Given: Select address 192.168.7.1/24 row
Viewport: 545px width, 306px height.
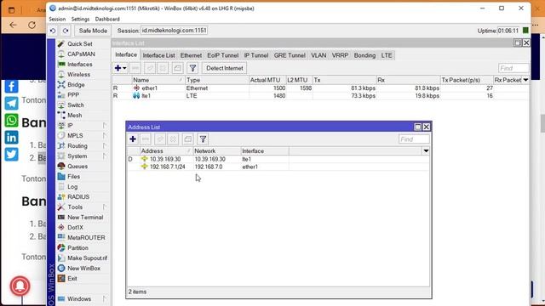Looking at the screenshot, I should coord(278,167).
